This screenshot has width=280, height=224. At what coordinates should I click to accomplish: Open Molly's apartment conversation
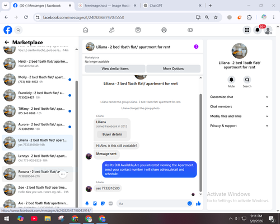(x=38, y=80)
